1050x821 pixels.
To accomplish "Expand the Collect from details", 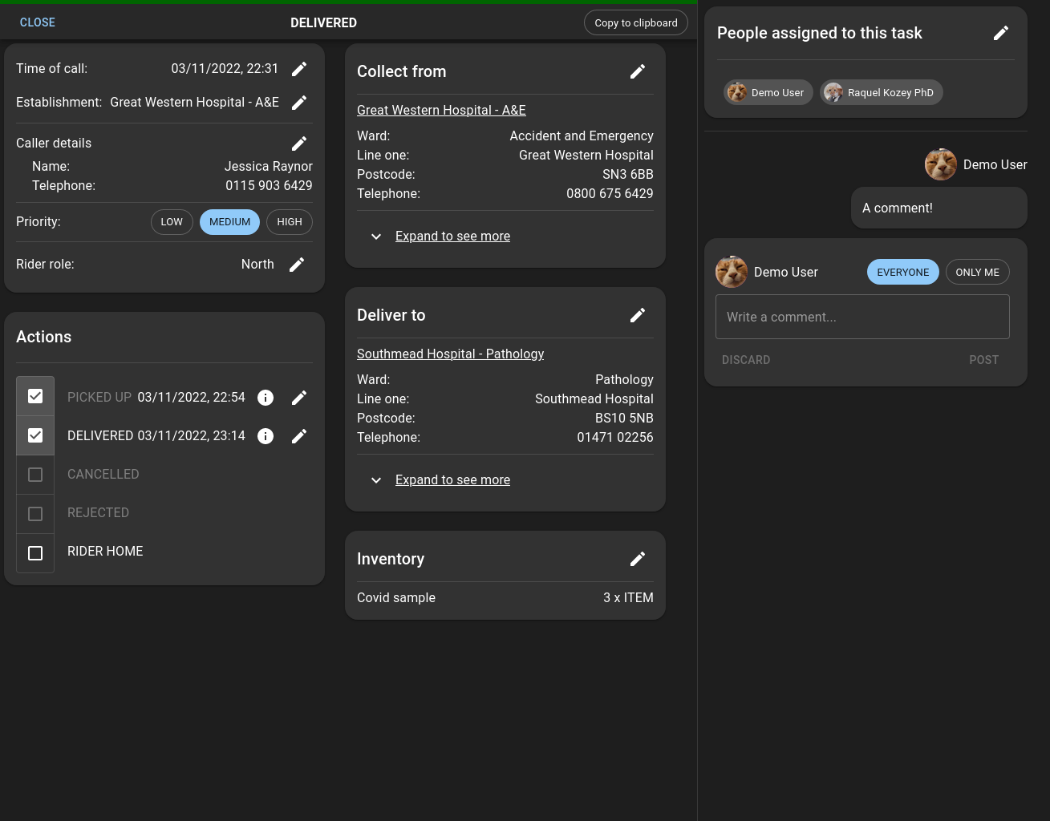I will point(452,236).
